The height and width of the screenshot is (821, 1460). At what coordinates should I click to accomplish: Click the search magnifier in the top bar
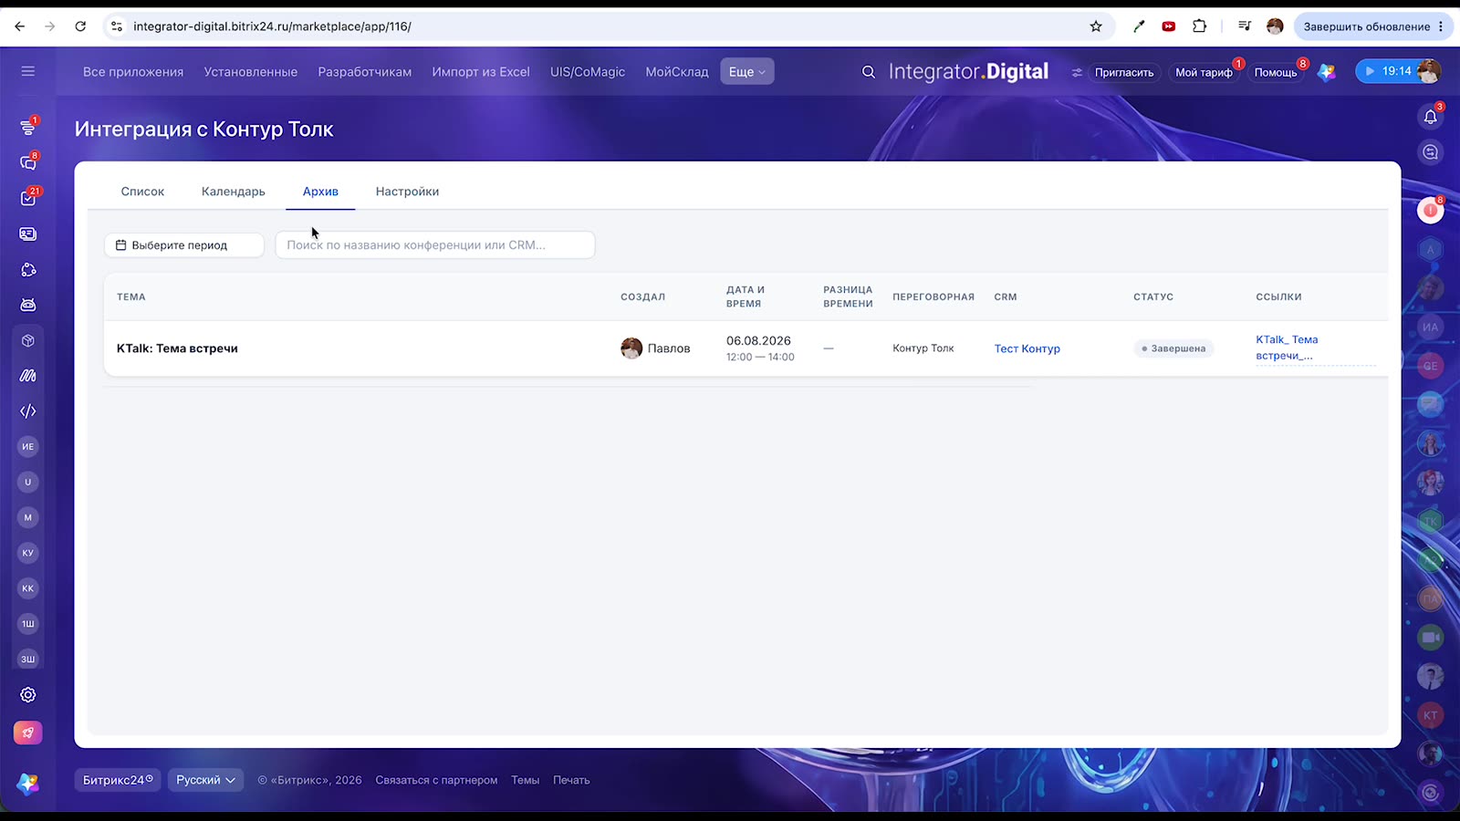869,72
